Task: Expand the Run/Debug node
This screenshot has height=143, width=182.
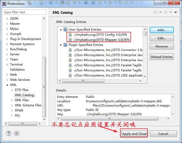Action: point(7,49)
